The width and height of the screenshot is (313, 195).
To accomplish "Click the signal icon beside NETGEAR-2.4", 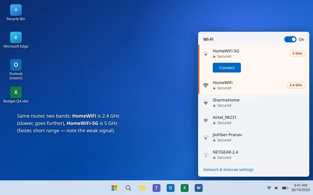I will pyautogui.click(x=206, y=154).
